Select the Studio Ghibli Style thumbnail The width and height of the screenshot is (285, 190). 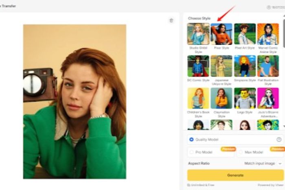point(198,34)
